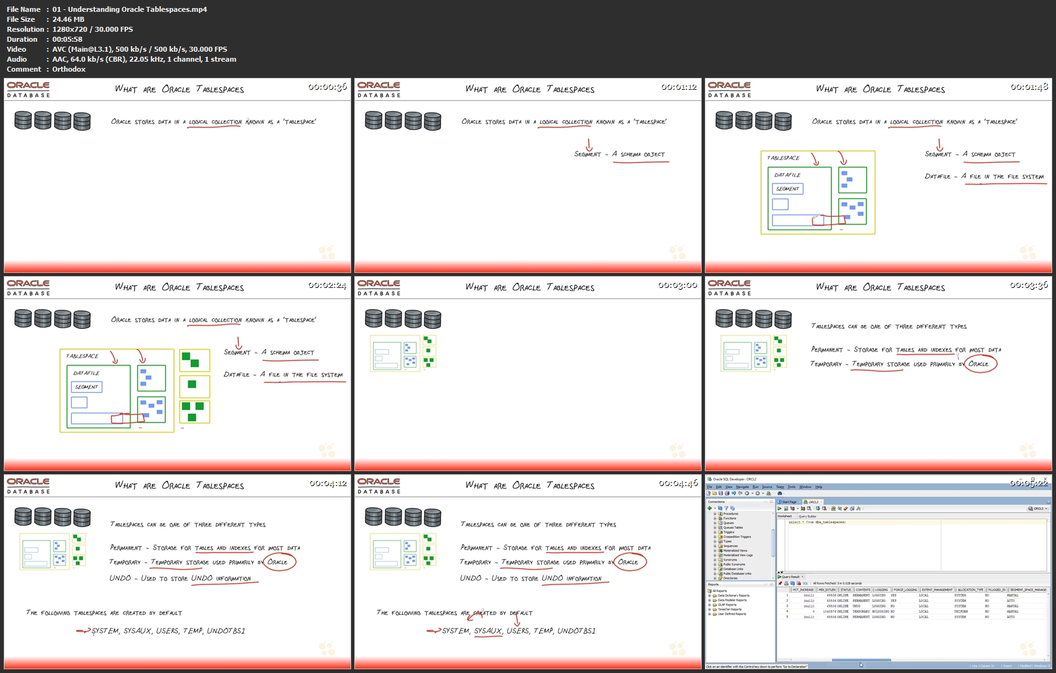Click the file name '01 - Understanding Oracle Tablespaces.mp4'
This screenshot has width=1056, height=673.
(130, 9)
